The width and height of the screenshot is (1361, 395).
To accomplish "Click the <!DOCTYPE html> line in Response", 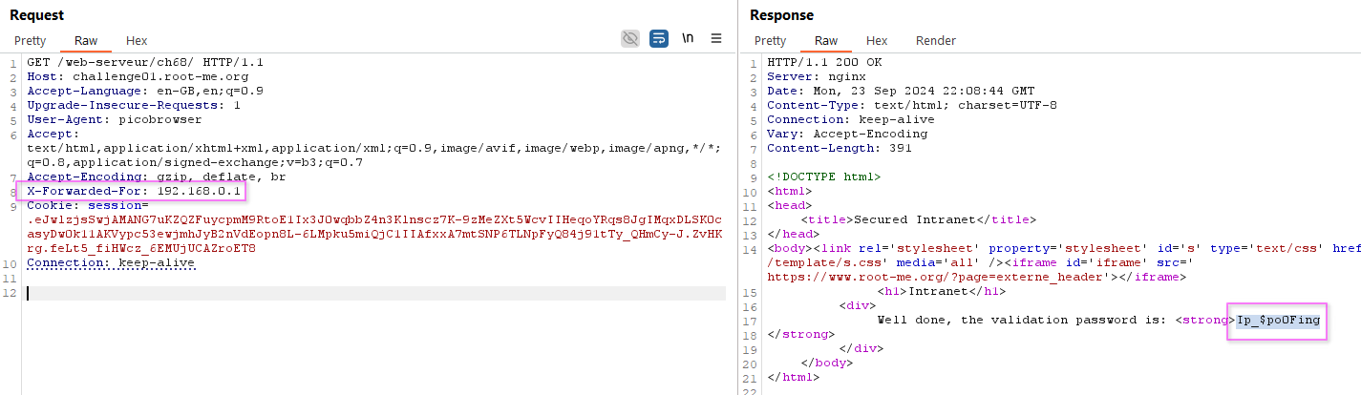I will click(x=825, y=177).
